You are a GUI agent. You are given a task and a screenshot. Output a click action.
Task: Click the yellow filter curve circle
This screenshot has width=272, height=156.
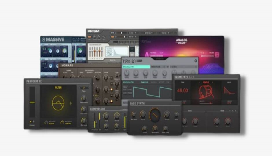coord(57,102)
